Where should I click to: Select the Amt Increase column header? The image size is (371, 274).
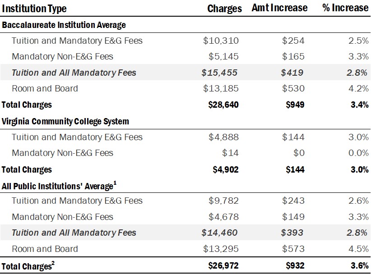(279, 8)
